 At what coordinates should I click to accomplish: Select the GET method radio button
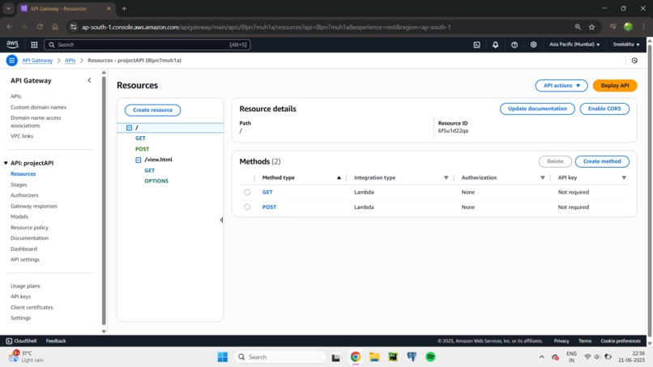point(247,193)
